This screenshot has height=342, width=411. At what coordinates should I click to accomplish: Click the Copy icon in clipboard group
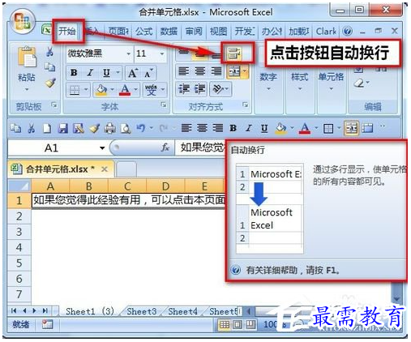49,67
